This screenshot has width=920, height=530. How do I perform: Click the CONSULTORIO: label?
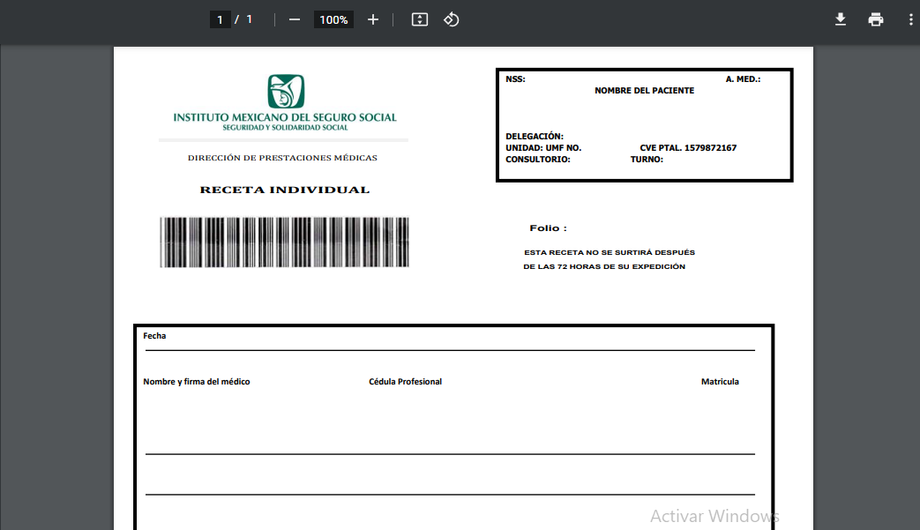click(x=538, y=160)
